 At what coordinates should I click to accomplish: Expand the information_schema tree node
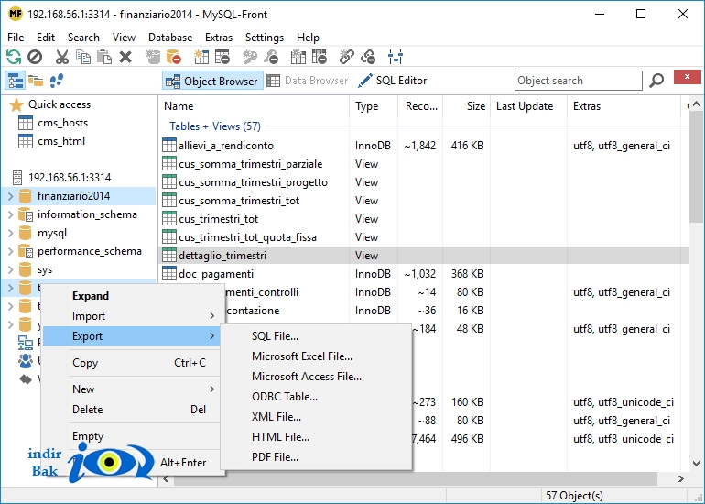click(11, 214)
